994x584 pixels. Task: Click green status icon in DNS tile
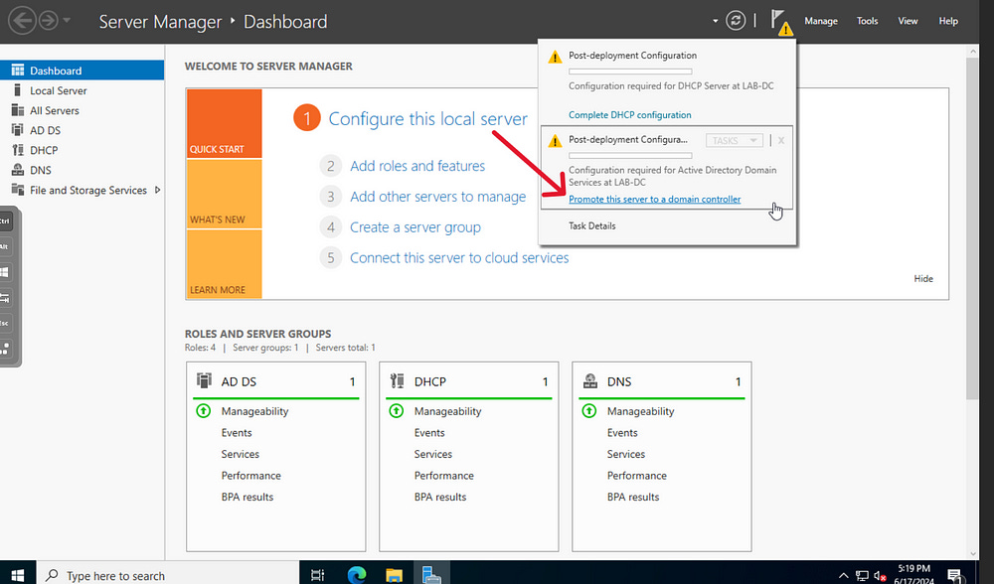coord(588,411)
